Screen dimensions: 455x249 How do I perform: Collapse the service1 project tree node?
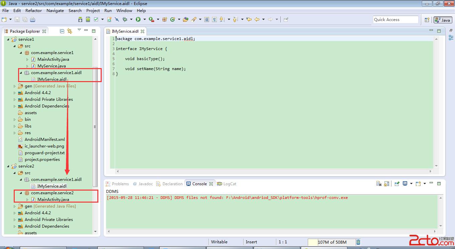coord(9,39)
